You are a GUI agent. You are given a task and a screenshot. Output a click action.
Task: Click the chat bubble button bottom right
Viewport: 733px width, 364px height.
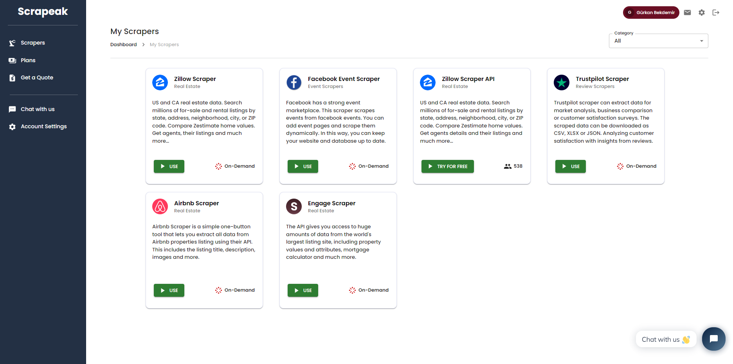[x=713, y=339]
